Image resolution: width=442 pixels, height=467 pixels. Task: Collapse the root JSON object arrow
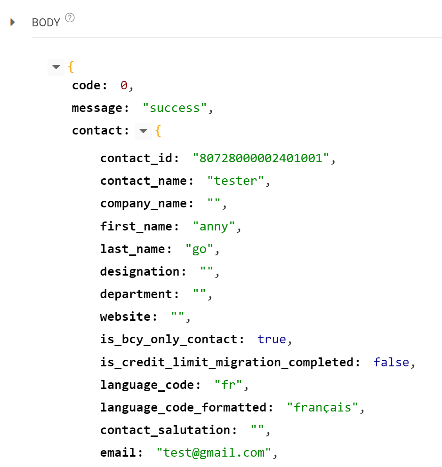(x=56, y=67)
